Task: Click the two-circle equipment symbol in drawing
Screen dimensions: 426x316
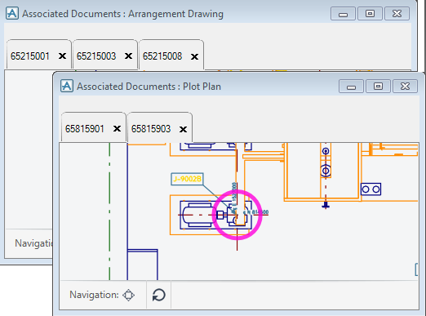Action: coord(371,189)
